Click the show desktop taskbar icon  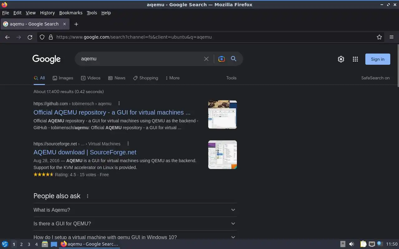coord(54,244)
